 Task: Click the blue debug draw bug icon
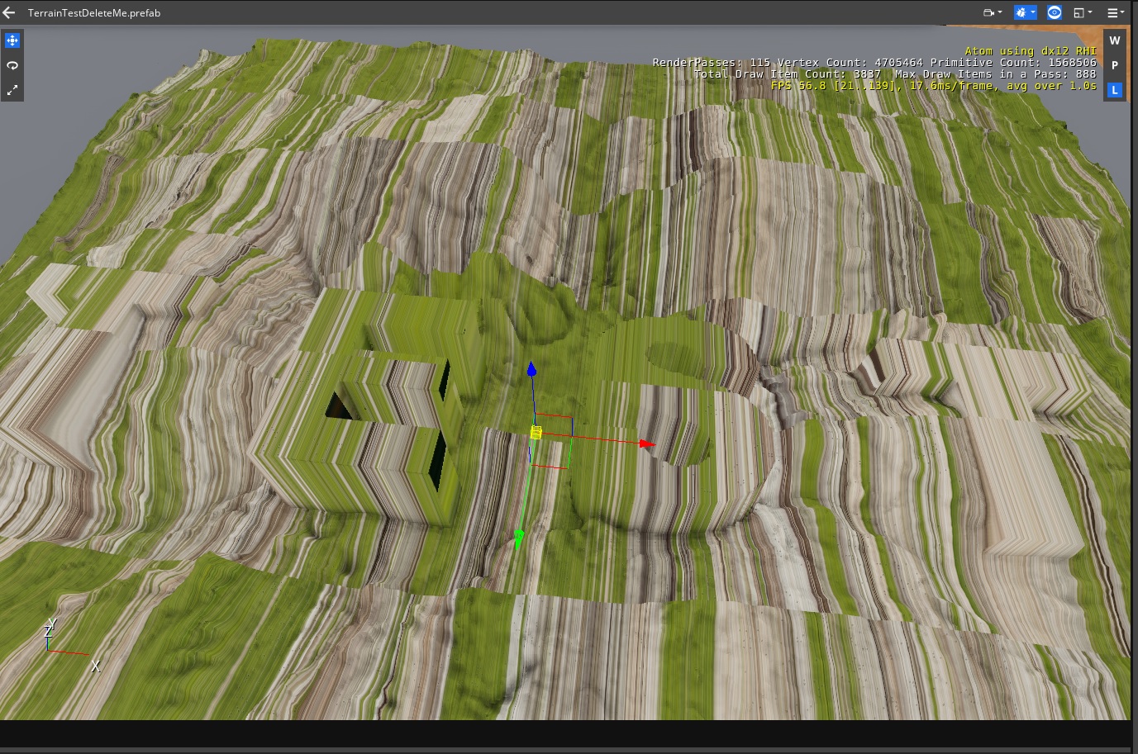[x=1022, y=12]
